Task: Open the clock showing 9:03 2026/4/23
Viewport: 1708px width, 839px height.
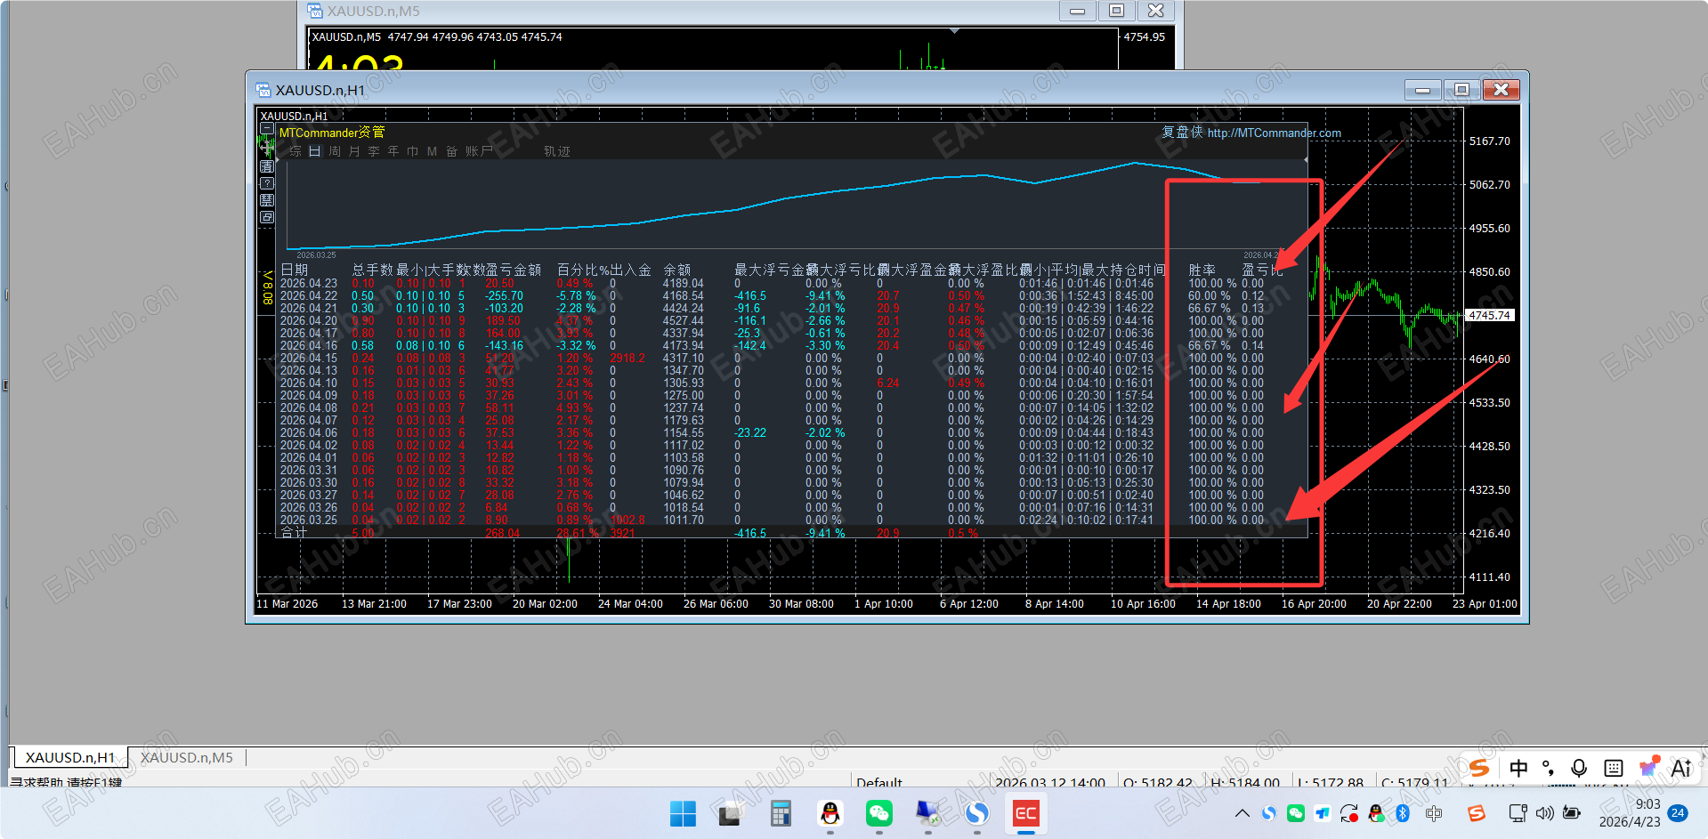Action: point(1630,813)
